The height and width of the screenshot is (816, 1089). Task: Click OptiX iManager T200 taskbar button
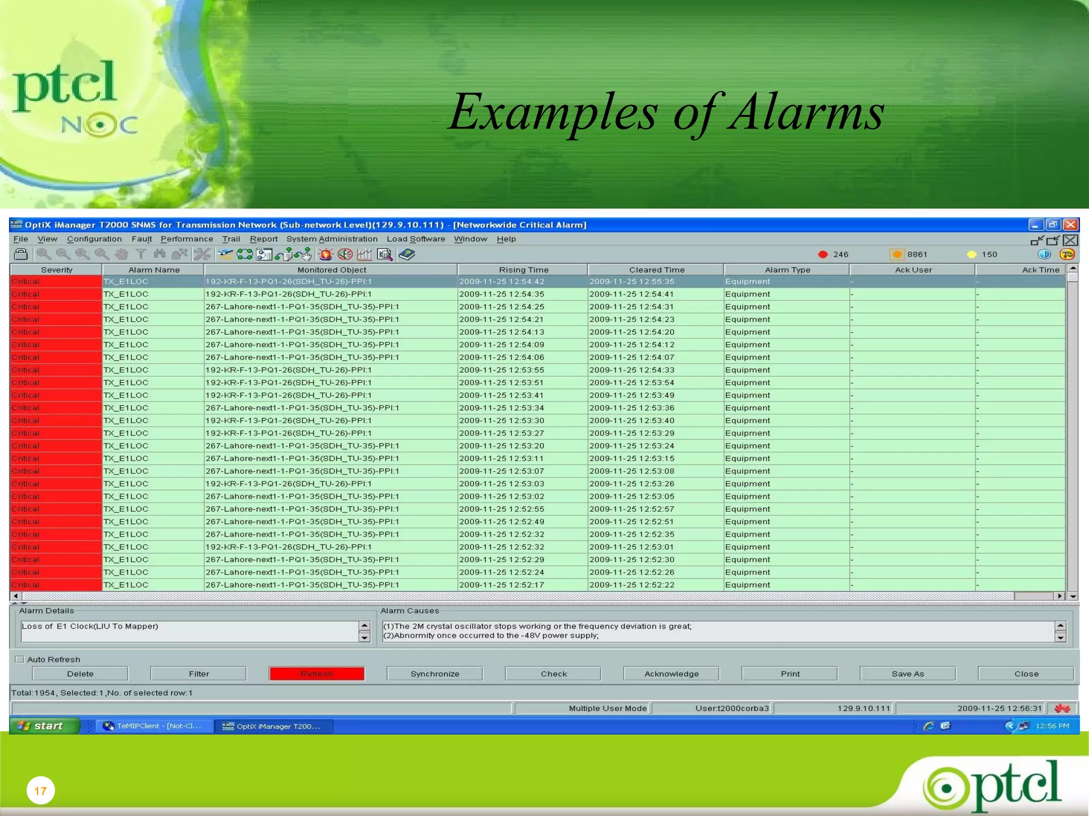pos(274,726)
